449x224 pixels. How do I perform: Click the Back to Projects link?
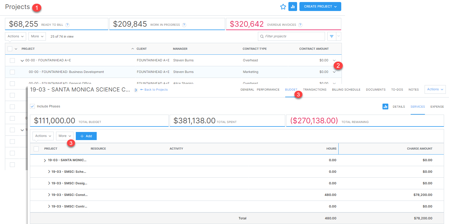154,89
